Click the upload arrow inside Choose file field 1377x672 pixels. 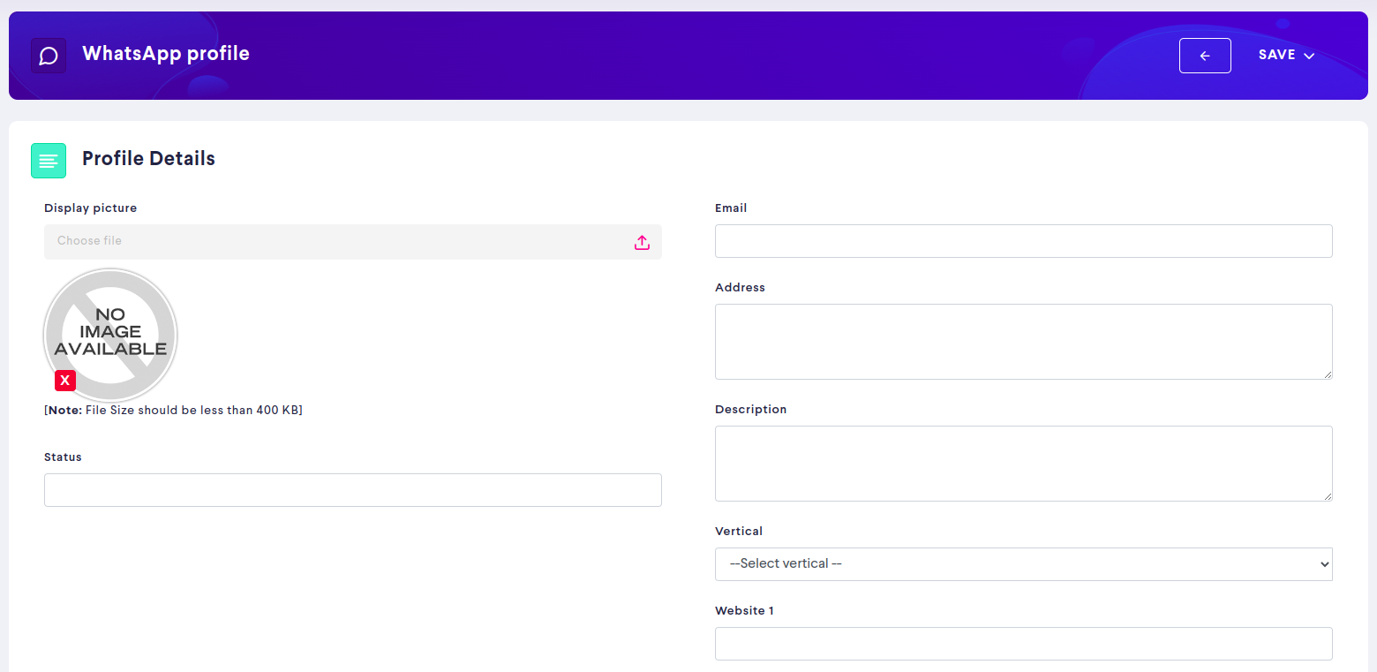coord(642,241)
